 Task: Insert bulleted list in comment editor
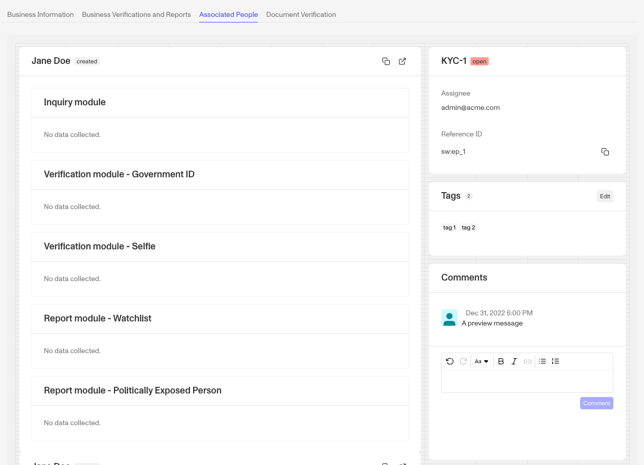pos(542,361)
